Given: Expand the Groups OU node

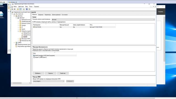Looking at the screenshot, I should (x=18, y=25).
